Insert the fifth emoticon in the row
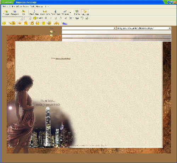177x163 pixels. click(32, 23)
